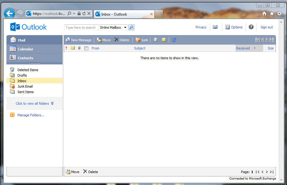Viewport: 287px width, 185px height.
Task: Click the Type here to search field
Action: pyautogui.click(x=81, y=27)
